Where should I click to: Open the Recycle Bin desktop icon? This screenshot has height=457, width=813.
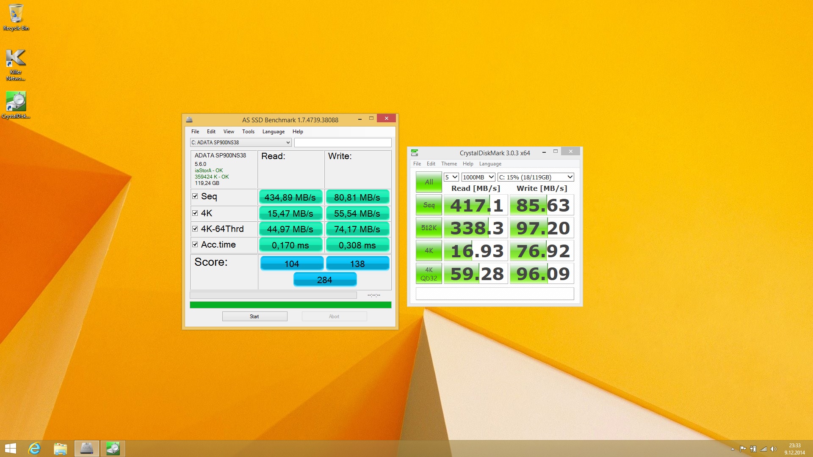click(x=16, y=17)
